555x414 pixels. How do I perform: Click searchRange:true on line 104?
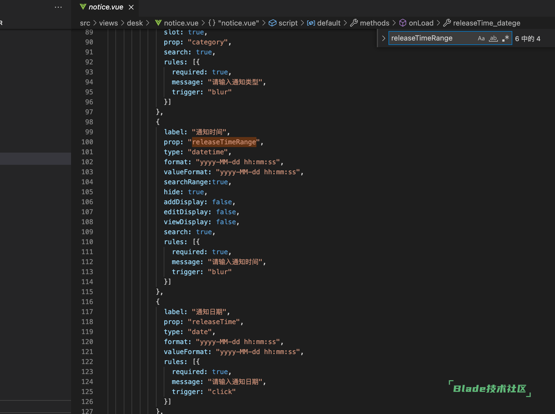[196, 182]
